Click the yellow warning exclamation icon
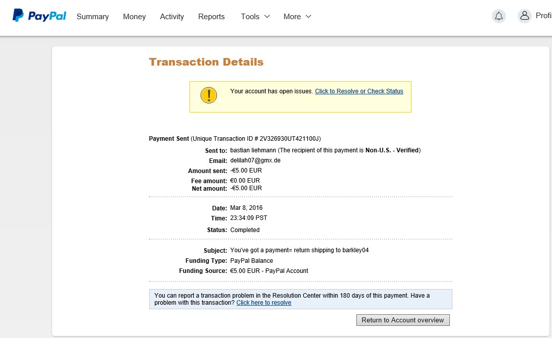This screenshot has height=338, width=552. 209,95
